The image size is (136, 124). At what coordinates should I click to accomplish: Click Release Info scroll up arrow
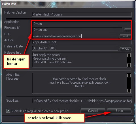tap(129, 55)
